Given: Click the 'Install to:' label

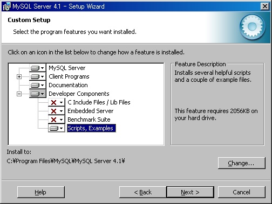Looking at the screenshot, I should point(19,152).
